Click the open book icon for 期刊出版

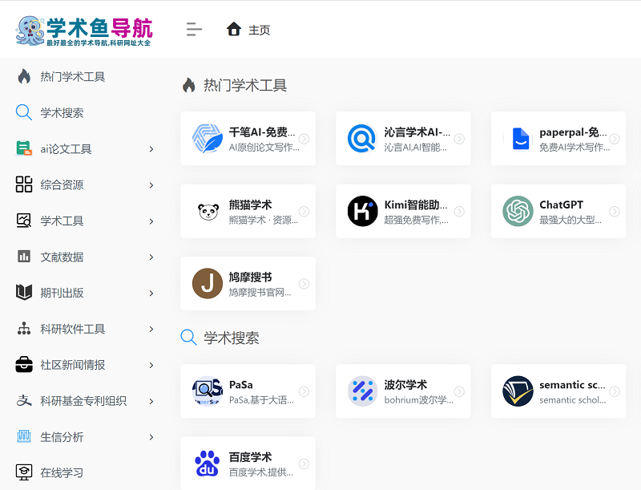pos(24,293)
